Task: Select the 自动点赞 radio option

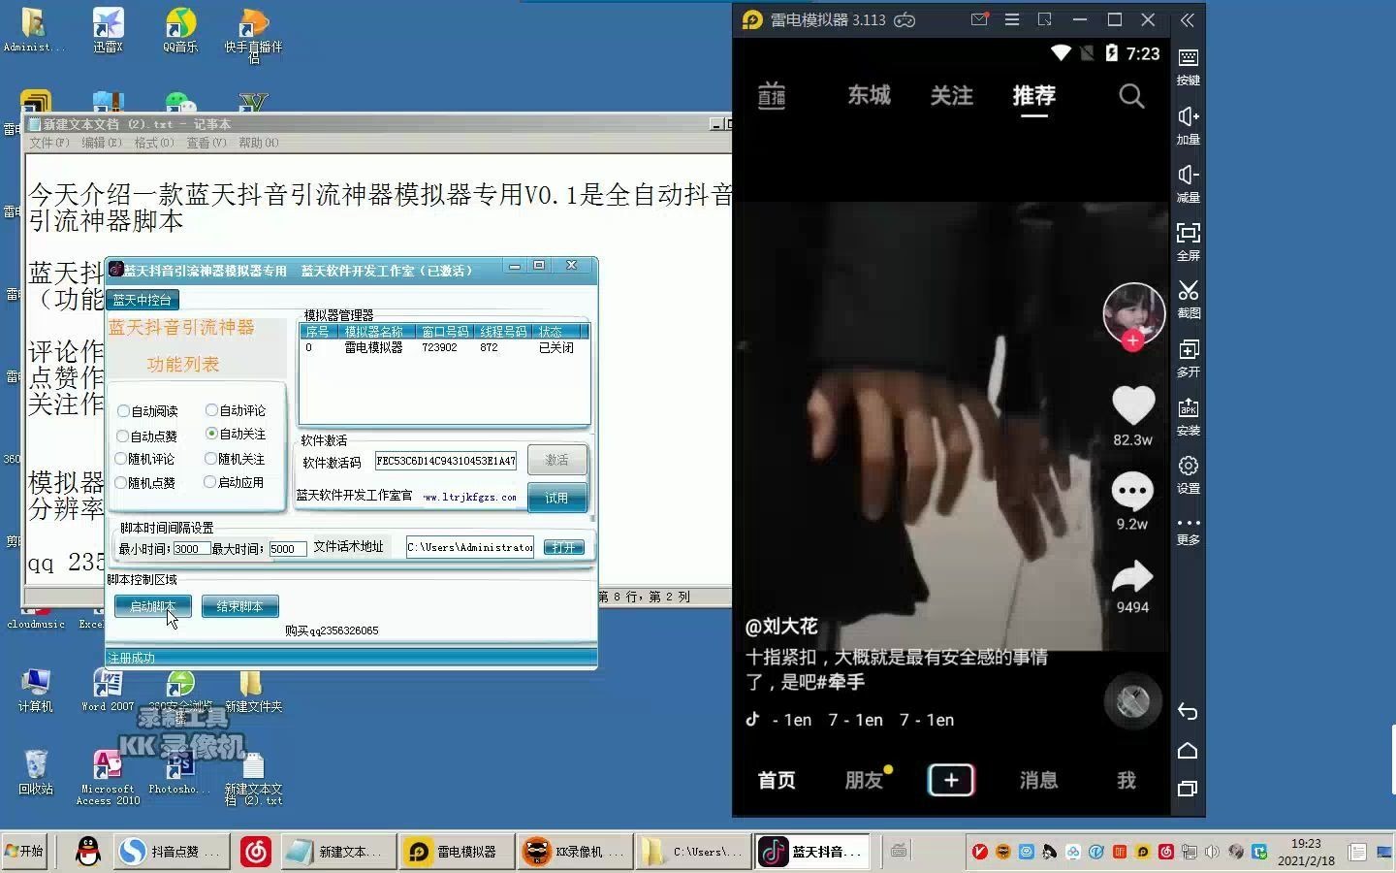Action: pyautogui.click(x=122, y=436)
